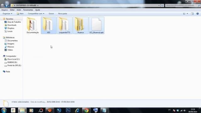
Task: Click the PT language indicator
Action: click(170, 110)
